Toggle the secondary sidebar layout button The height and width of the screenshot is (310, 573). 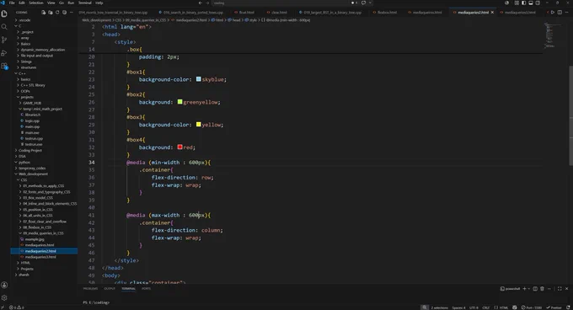tap(538, 3)
